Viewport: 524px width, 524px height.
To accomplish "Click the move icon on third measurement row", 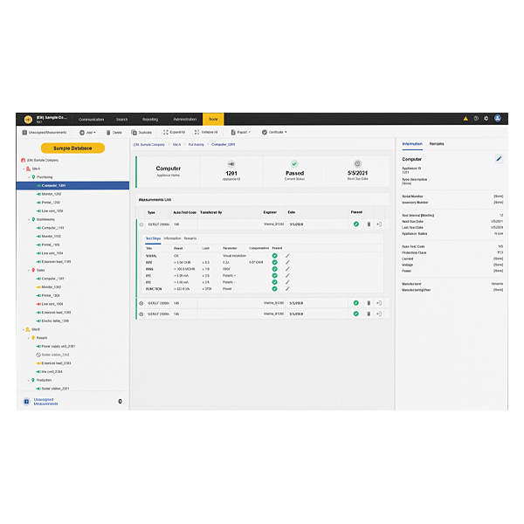I will point(379,314).
